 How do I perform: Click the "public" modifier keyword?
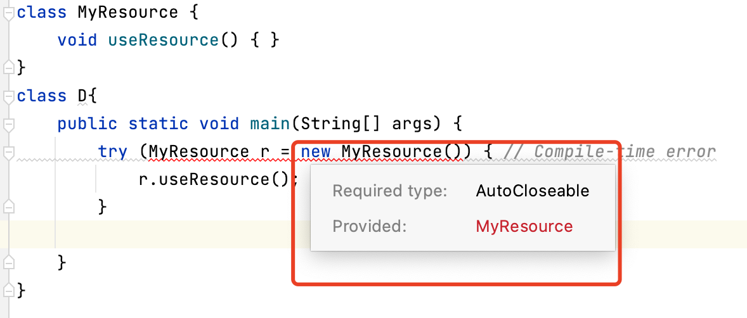click(88, 124)
